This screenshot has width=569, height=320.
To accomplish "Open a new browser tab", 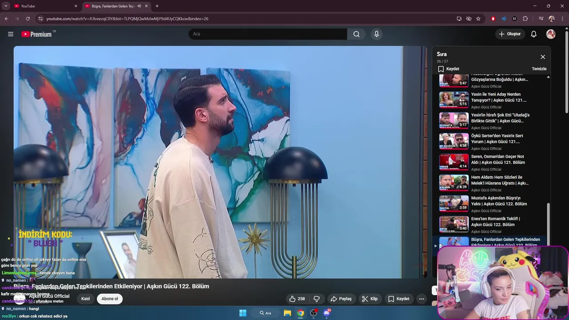I will pos(157,6).
